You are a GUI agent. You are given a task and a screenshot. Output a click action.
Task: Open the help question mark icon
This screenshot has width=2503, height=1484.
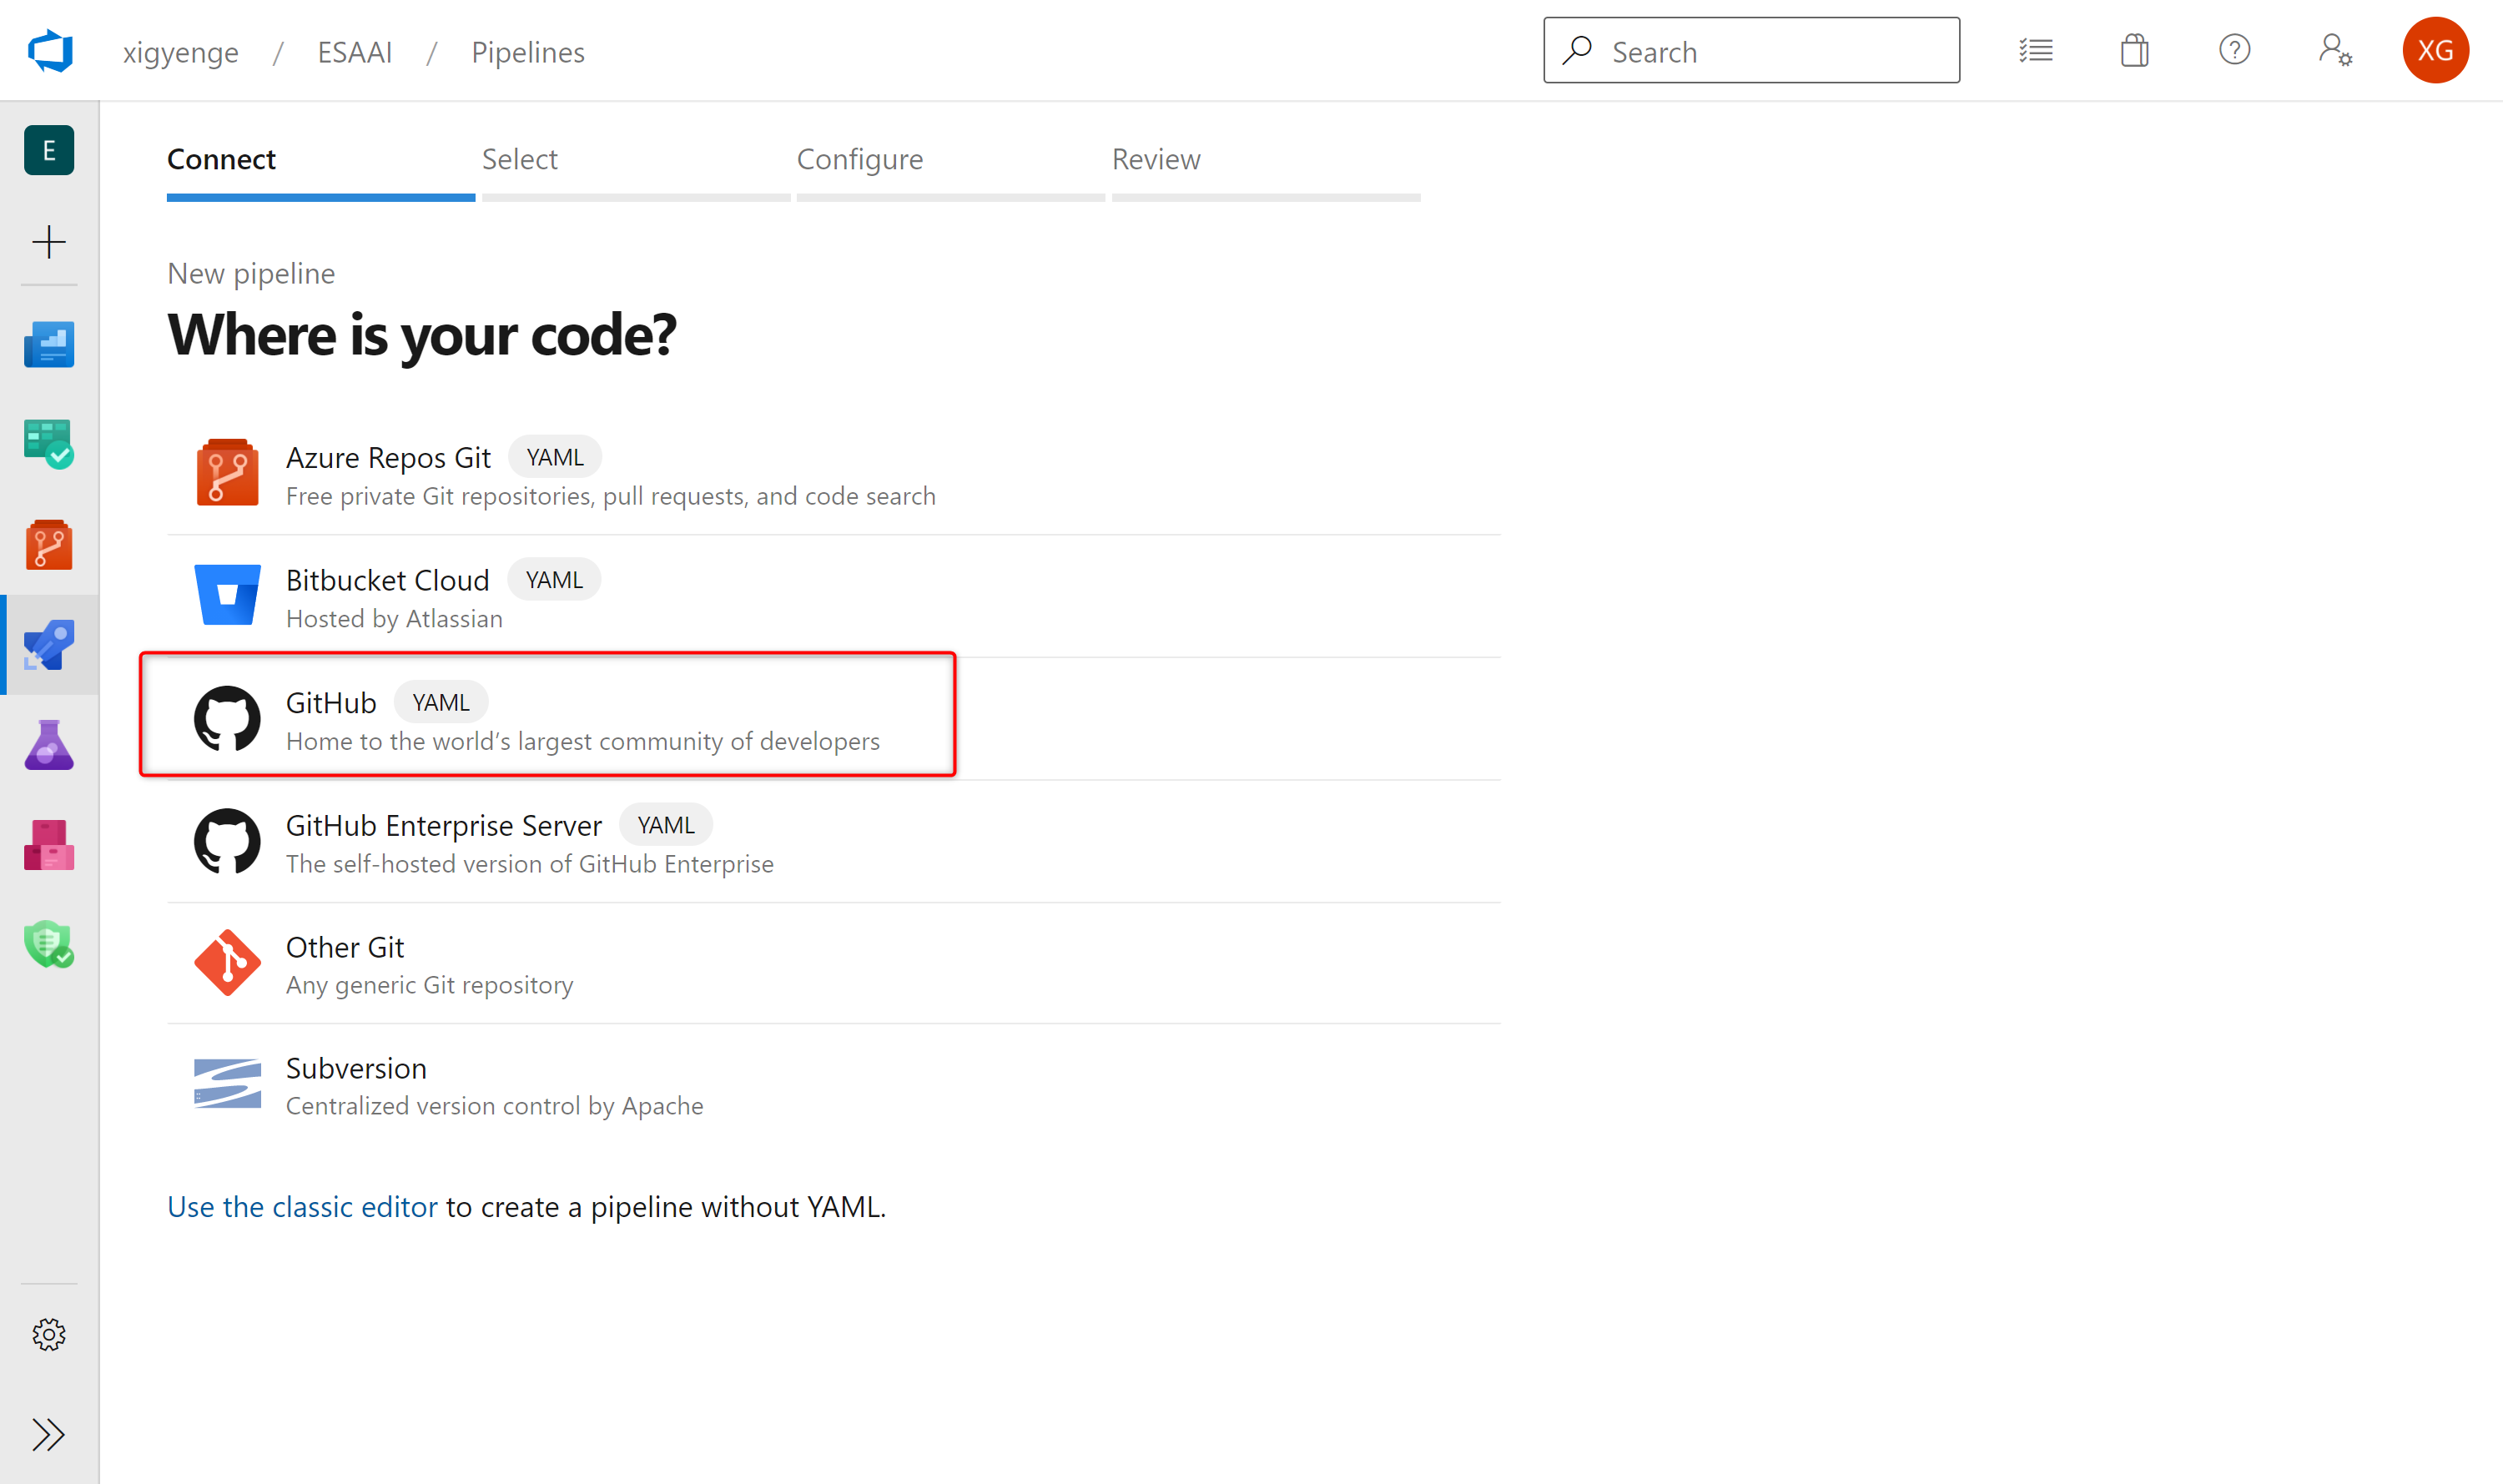2234,50
